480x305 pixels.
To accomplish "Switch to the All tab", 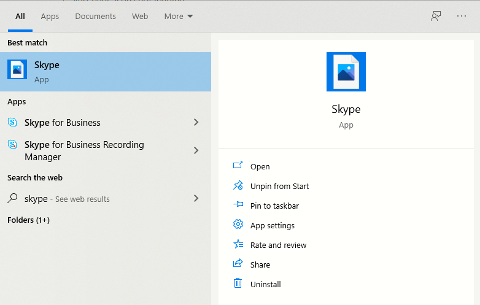I will [20, 16].
